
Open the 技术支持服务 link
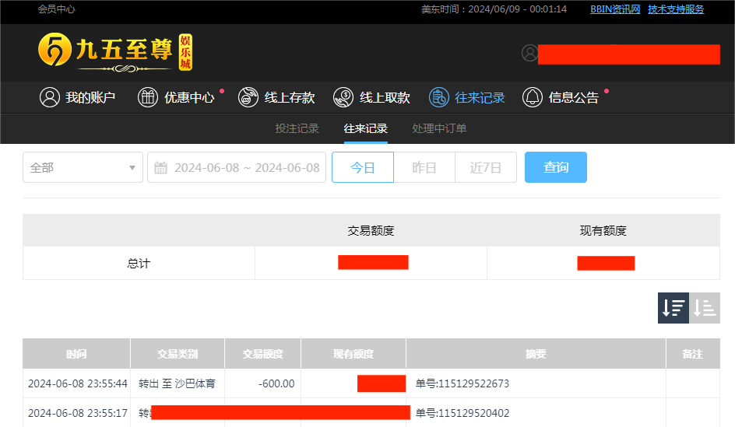pyautogui.click(x=675, y=9)
